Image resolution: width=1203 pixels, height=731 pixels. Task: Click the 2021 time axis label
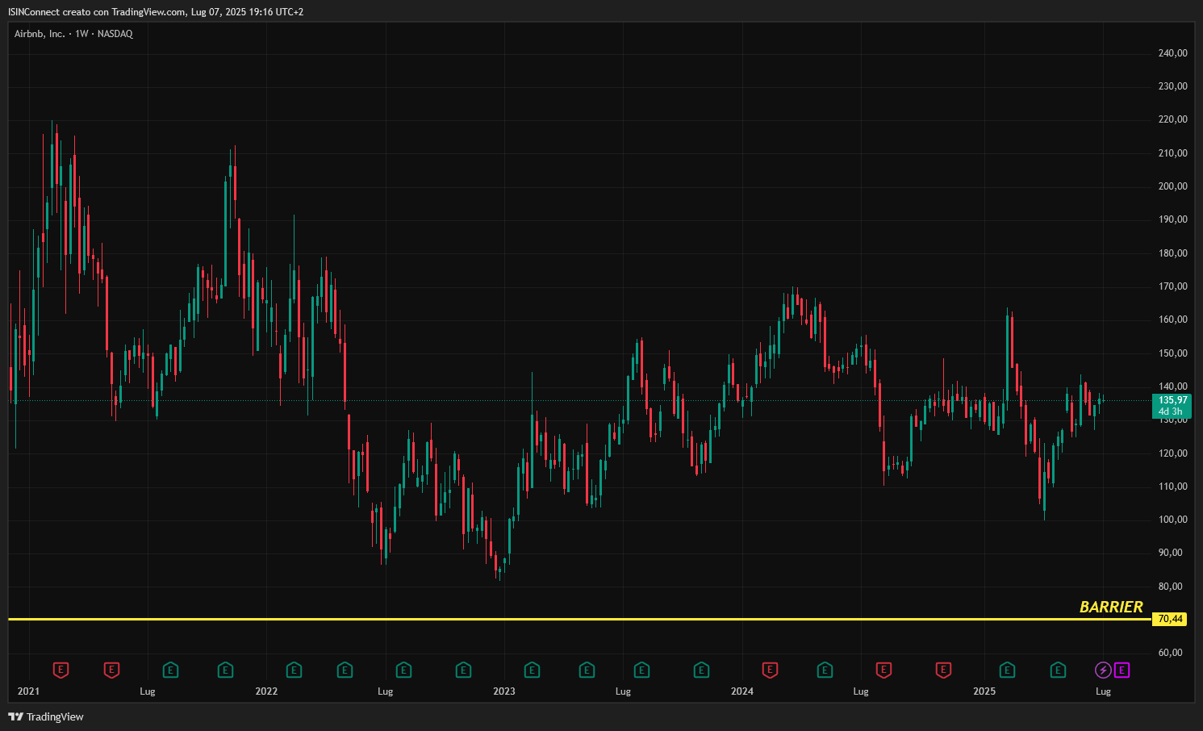(x=28, y=691)
